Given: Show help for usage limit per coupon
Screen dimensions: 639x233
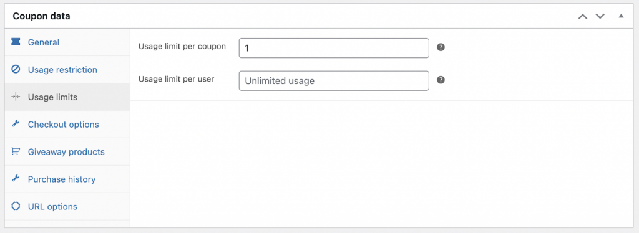Looking at the screenshot, I should click(441, 47).
